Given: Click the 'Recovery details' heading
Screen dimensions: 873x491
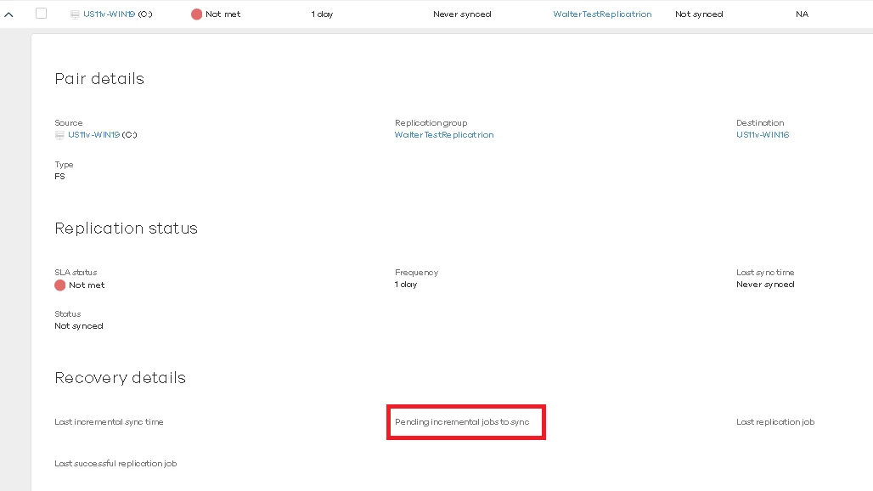Looking at the screenshot, I should tap(120, 377).
